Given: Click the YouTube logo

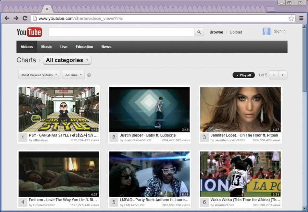Looking at the screenshot, I should 29,32.
